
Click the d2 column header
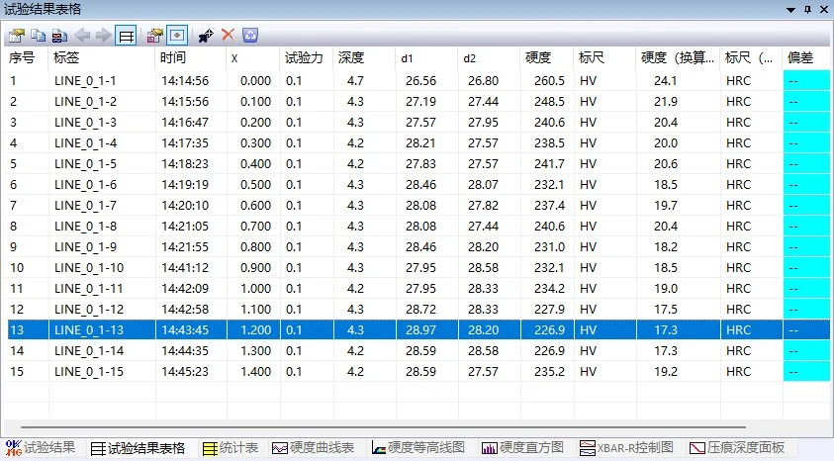[490, 58]
